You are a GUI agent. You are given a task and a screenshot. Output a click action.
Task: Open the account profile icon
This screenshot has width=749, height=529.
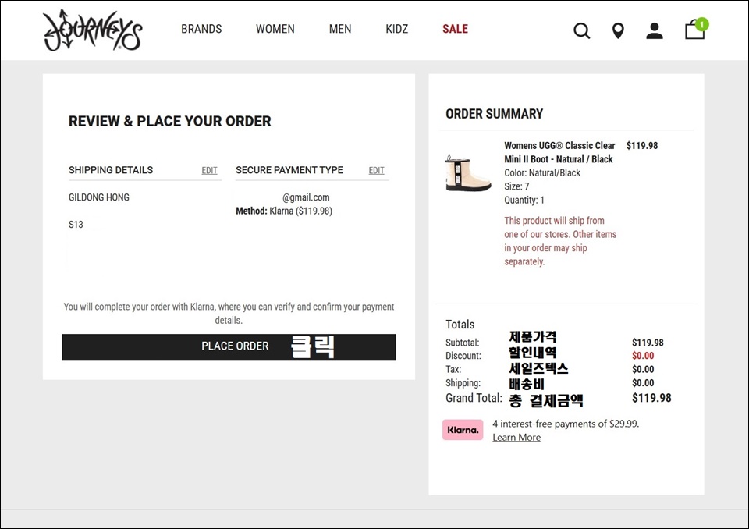[x=655, y=31]
